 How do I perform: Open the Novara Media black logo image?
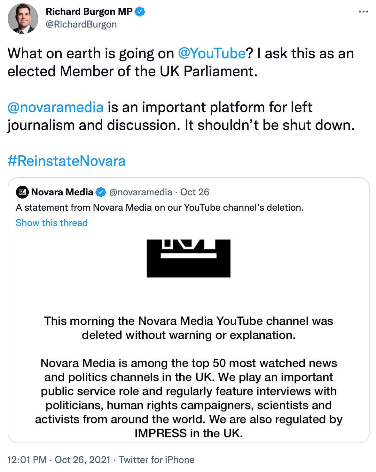click(189, 258)
